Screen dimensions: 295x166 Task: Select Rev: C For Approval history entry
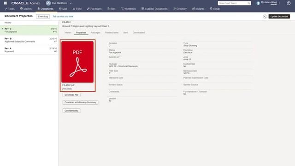(x=29, y=30)
